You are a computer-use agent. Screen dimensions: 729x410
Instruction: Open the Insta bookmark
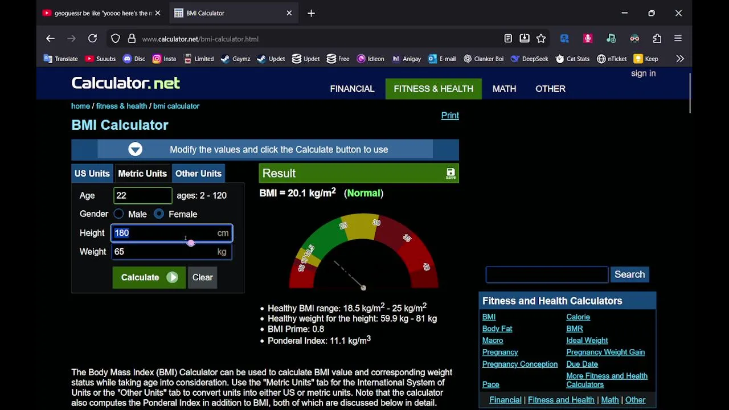click(x=164, y=59)
